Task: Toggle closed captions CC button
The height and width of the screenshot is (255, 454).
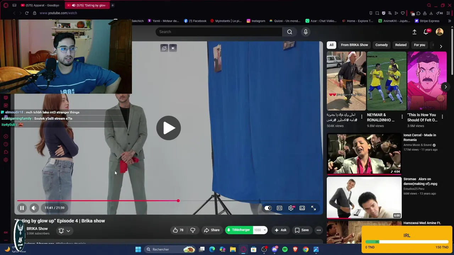Action: (x=279, y=208)
